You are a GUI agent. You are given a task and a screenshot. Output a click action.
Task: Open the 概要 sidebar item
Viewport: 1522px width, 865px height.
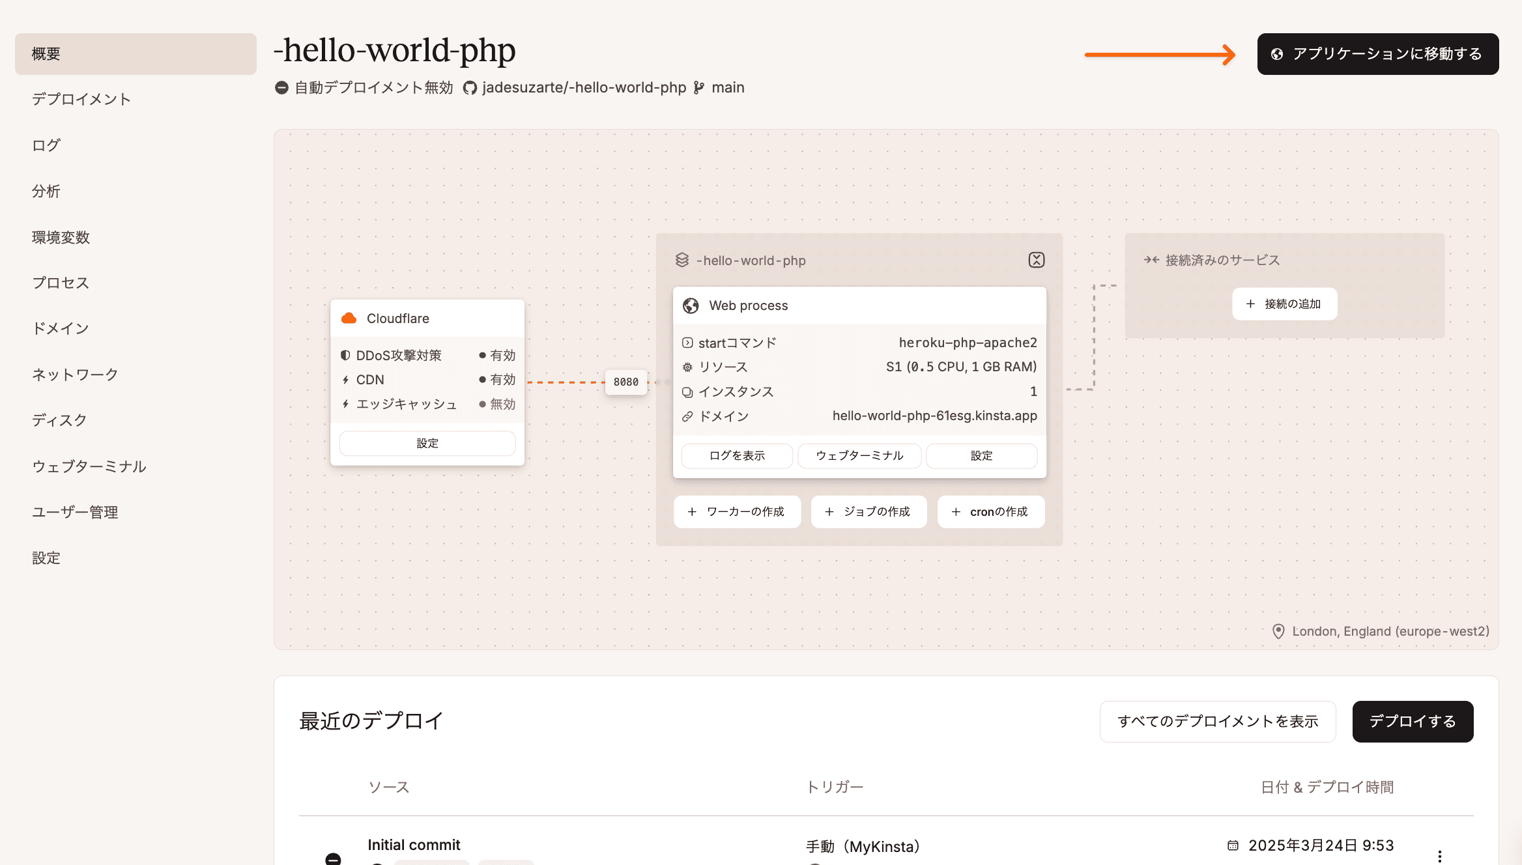[136, 54]
